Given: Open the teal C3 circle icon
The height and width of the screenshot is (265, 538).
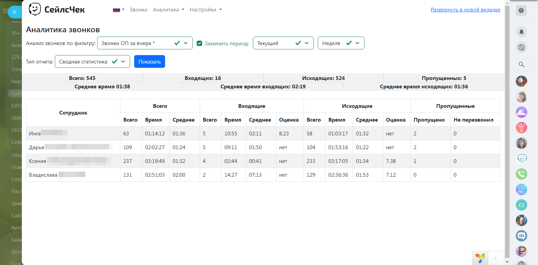Looking at the screenshot, I should click(x=521, y=205).
